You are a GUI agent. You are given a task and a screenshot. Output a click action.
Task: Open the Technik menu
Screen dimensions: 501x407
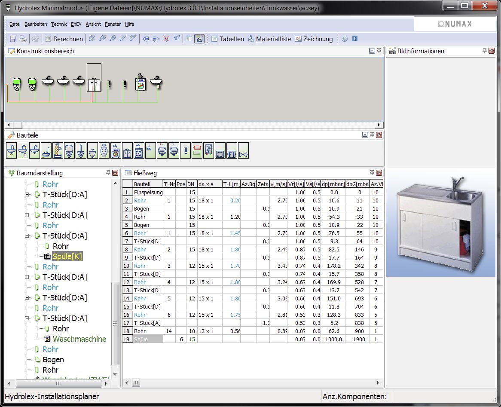pos(59,24)
